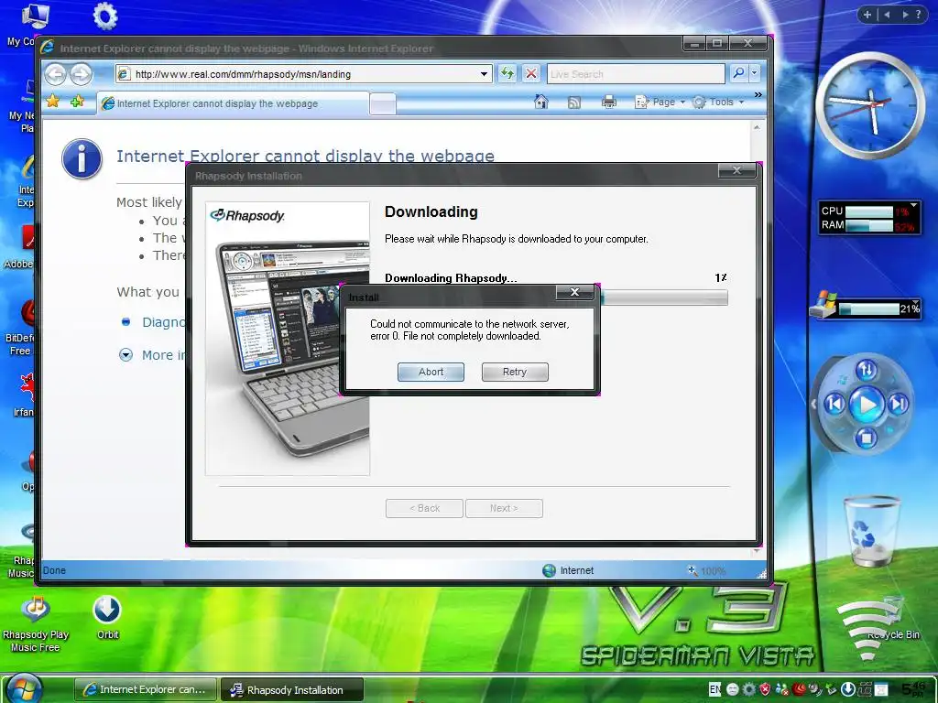Click the EN language indicator in tray
The image size is (938, 703).
tap(714, 689)
